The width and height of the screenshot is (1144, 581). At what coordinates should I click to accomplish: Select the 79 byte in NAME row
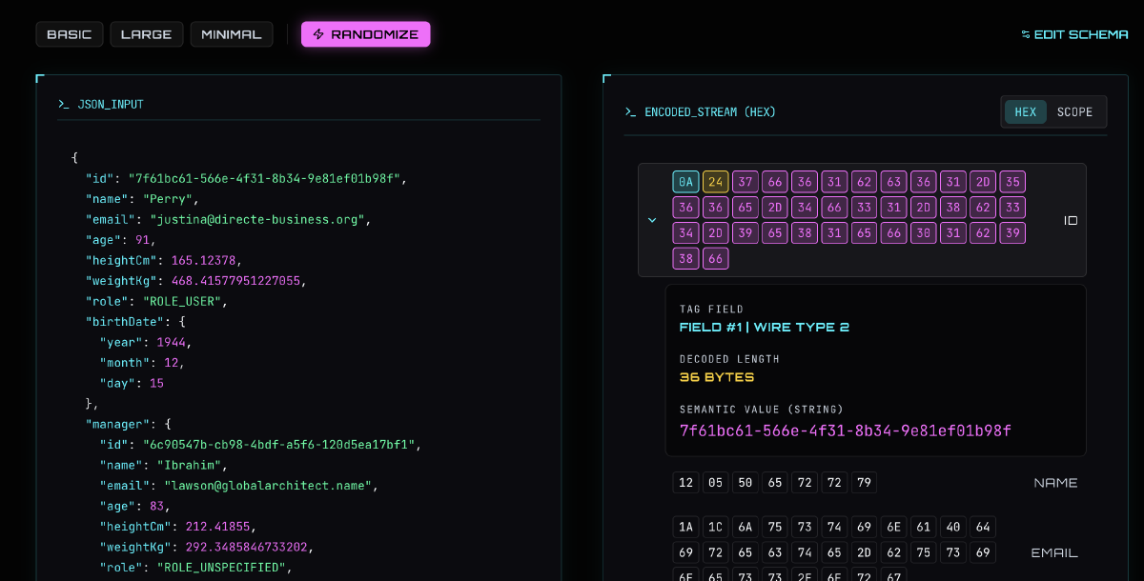(864, 483)
